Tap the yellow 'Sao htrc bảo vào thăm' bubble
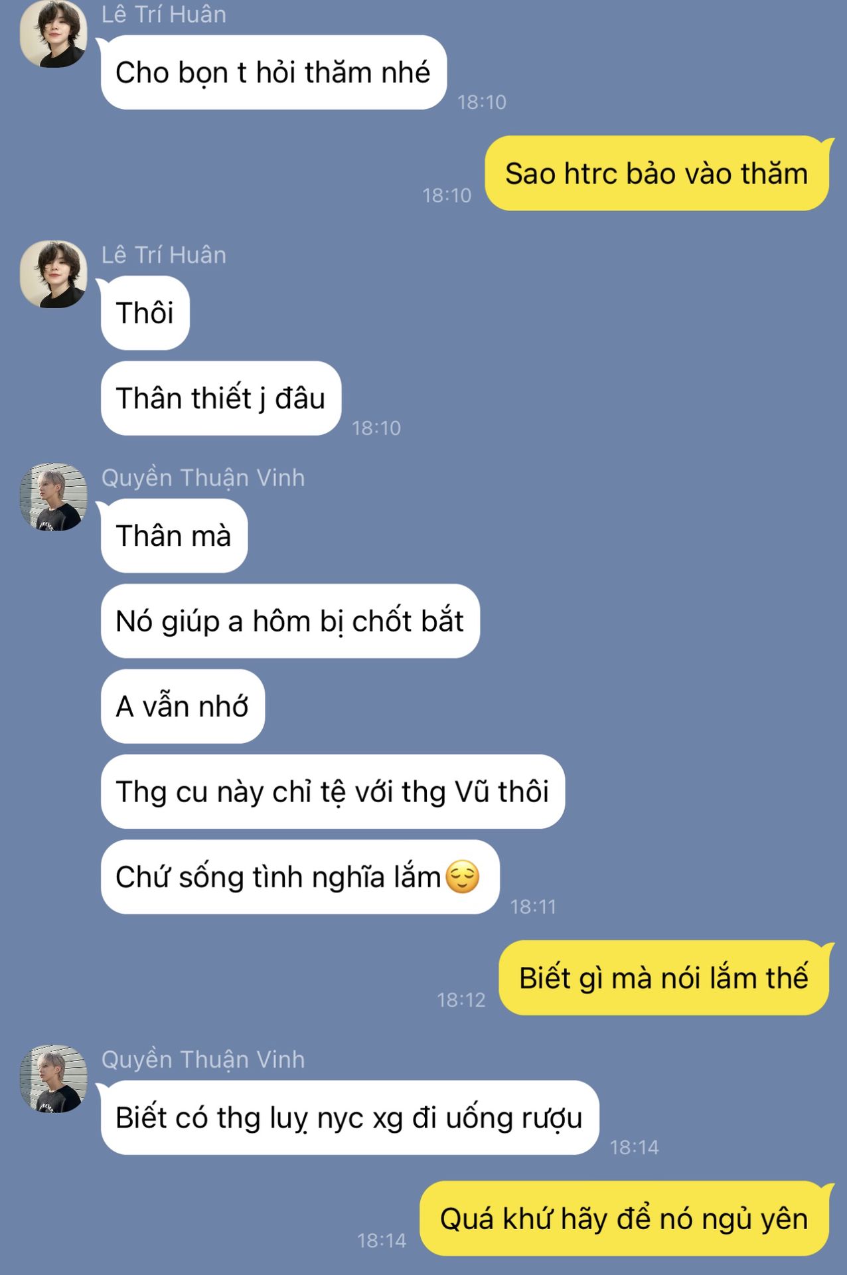This screenshot has height=1275, width=847. pos(656,173)
